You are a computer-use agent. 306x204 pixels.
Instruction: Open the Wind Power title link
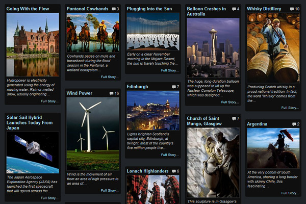point(79,93)
